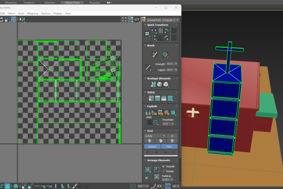
Task: Open the Mapping menu
Action: click(32, 13)
